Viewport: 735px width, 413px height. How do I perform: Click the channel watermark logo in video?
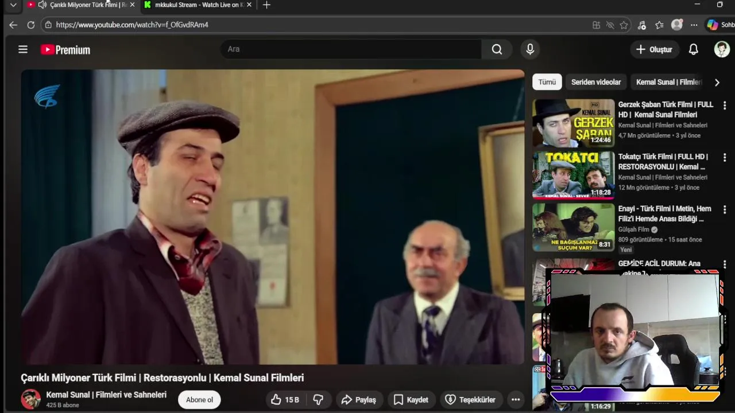click(x=47, y=96)
